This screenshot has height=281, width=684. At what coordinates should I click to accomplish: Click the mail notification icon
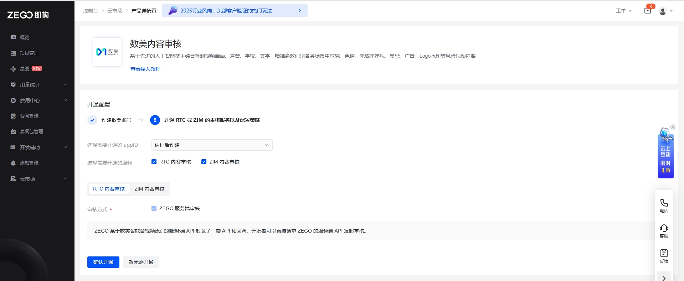pyautogui.click(x=647, y=11)
